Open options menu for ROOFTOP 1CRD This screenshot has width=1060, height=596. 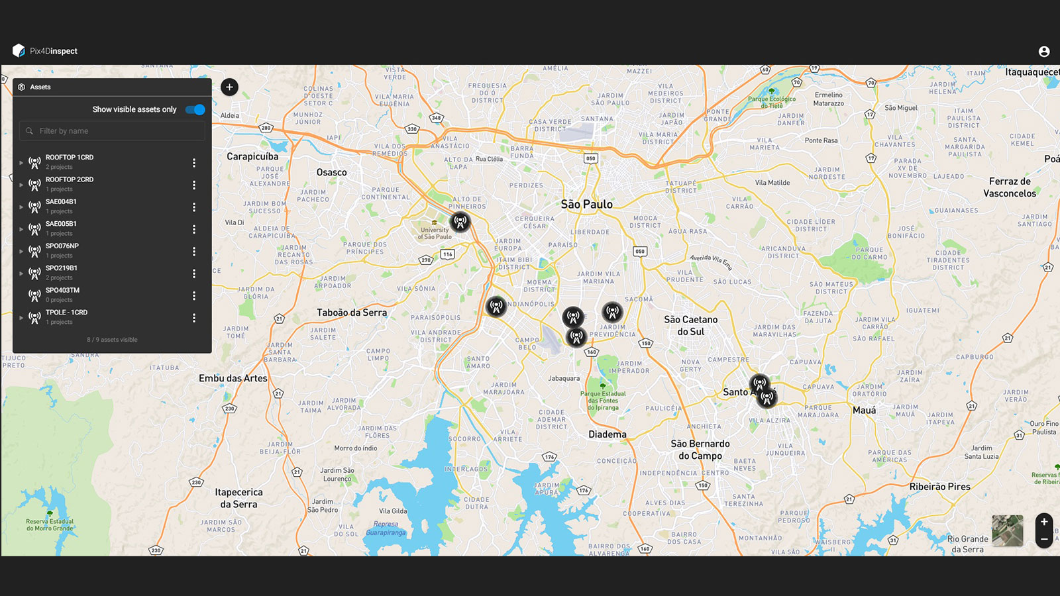tap(194, 162)
